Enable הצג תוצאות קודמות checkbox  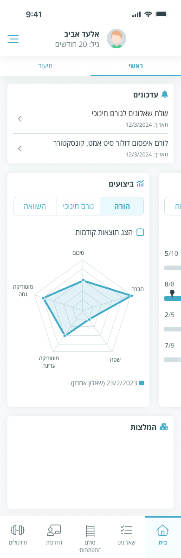(140, 232)
